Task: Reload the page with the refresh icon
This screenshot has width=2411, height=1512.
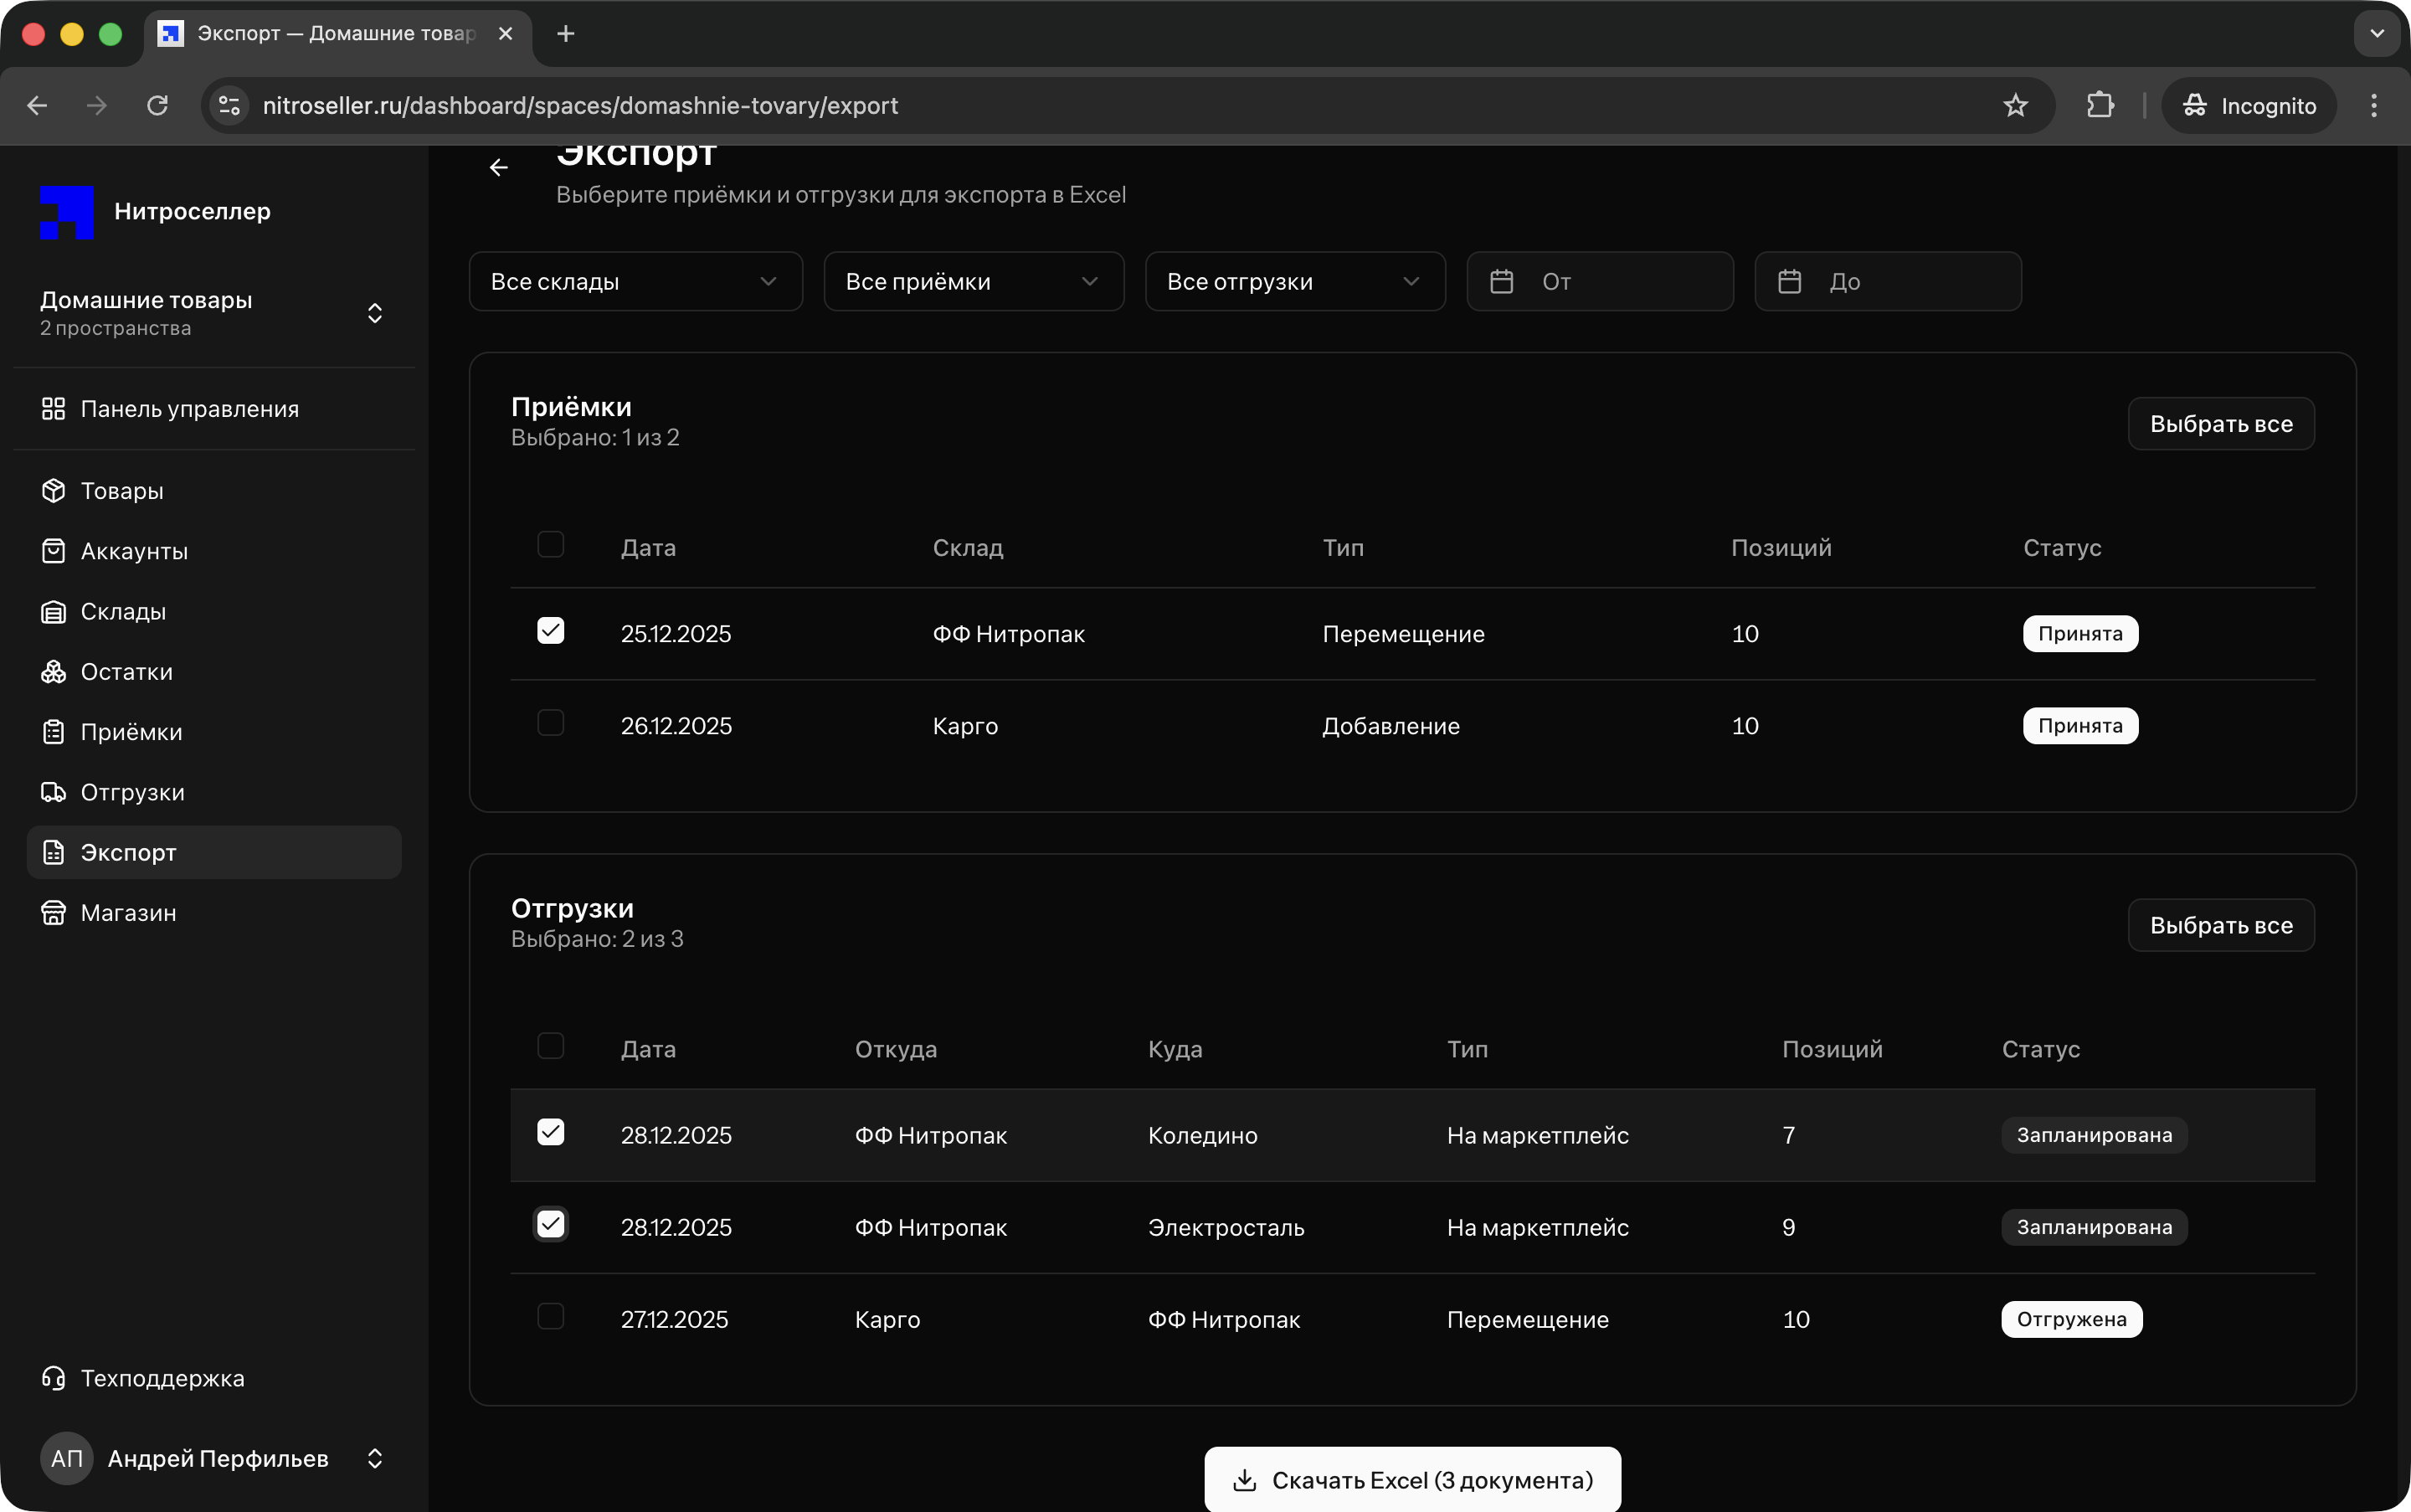Action: [157, 106]
